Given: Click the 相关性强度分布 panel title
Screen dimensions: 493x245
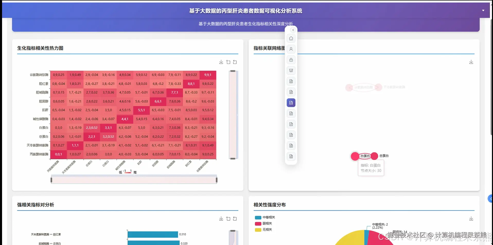Looking at the screenshot, I should point(270,205).
